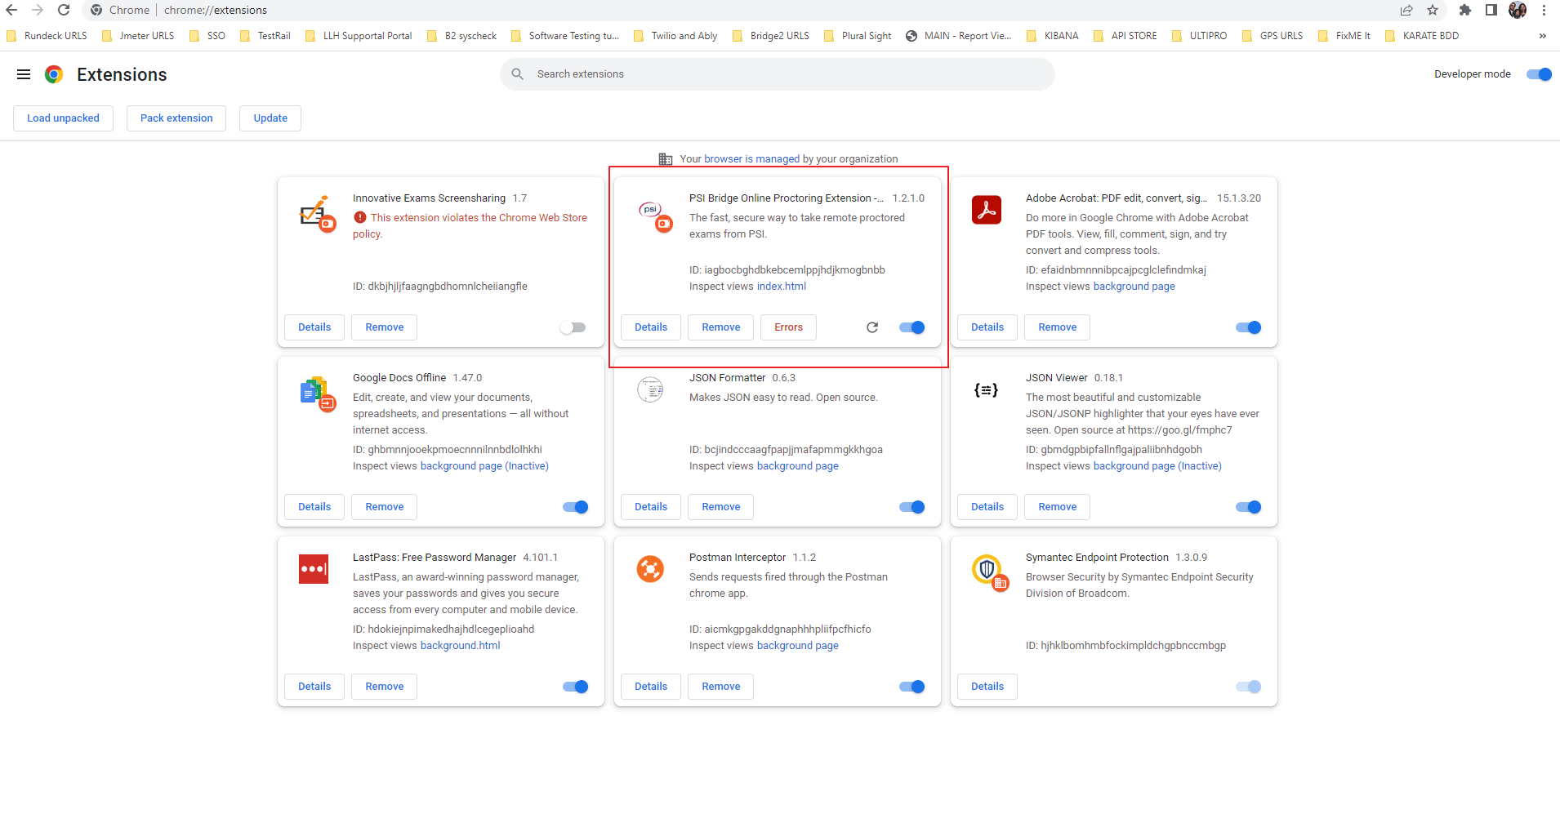Open the FixME It bookmark folder
This screenshot has height=814, width=1560.
(1344, 36)
